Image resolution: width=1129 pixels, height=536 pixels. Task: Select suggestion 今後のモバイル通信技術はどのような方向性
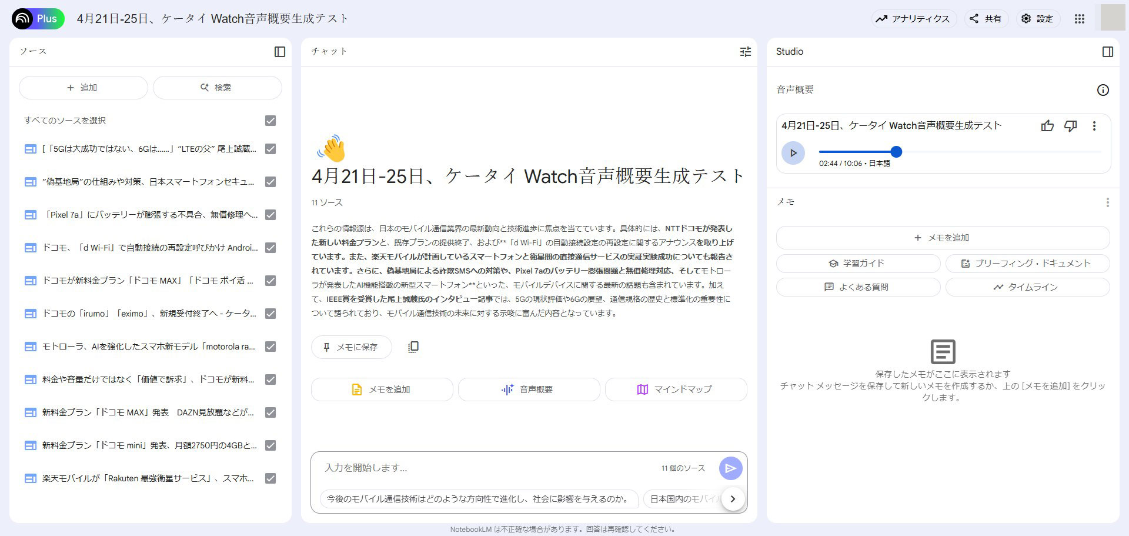point(479,499)
